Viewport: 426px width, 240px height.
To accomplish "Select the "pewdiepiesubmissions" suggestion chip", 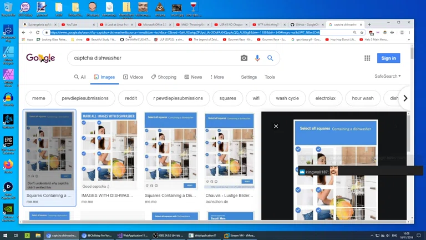I will click(85, 98).
